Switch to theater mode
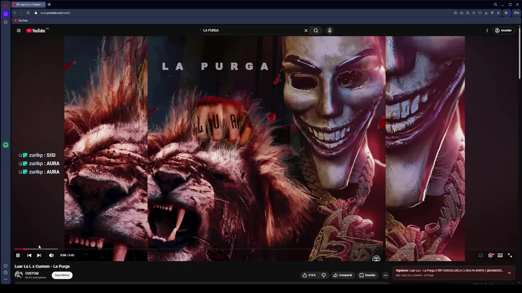The height and width of the screenshot is (293, 522). pyautogui.click(x=500, y=255)
